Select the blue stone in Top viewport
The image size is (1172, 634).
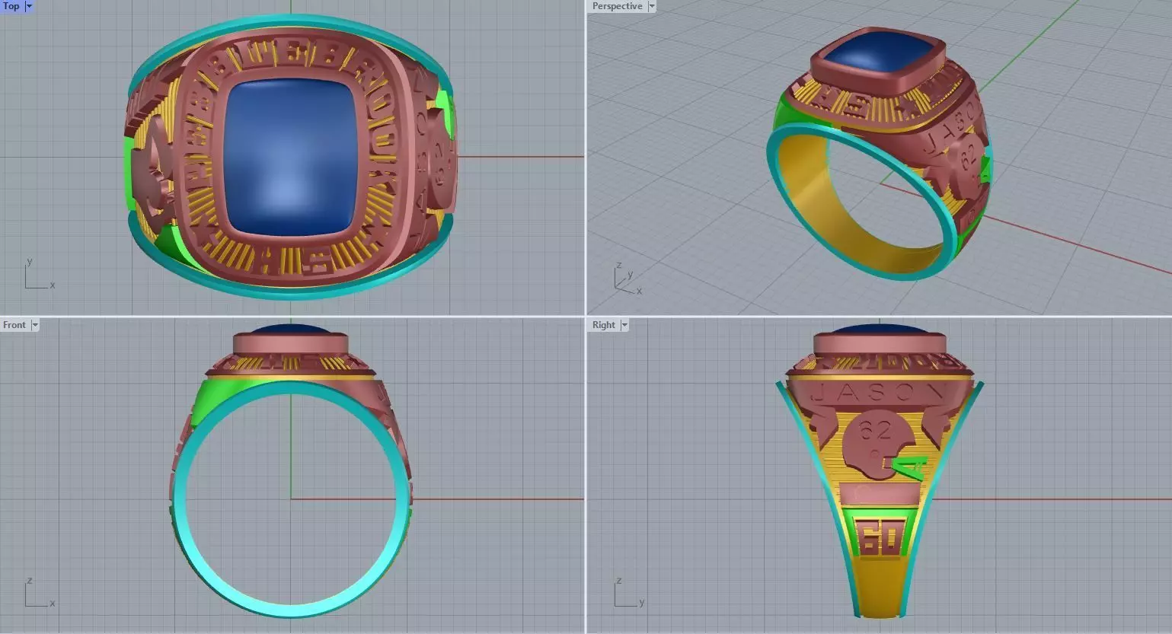tap(291, 158)
